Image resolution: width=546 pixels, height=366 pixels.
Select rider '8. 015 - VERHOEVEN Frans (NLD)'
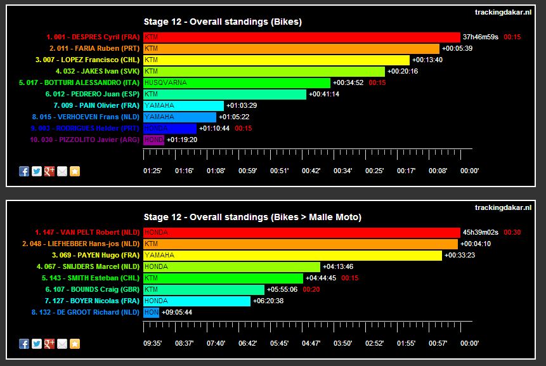pos(86,117)
